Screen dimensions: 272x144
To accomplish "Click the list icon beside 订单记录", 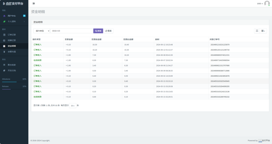I will pos(4,35).
